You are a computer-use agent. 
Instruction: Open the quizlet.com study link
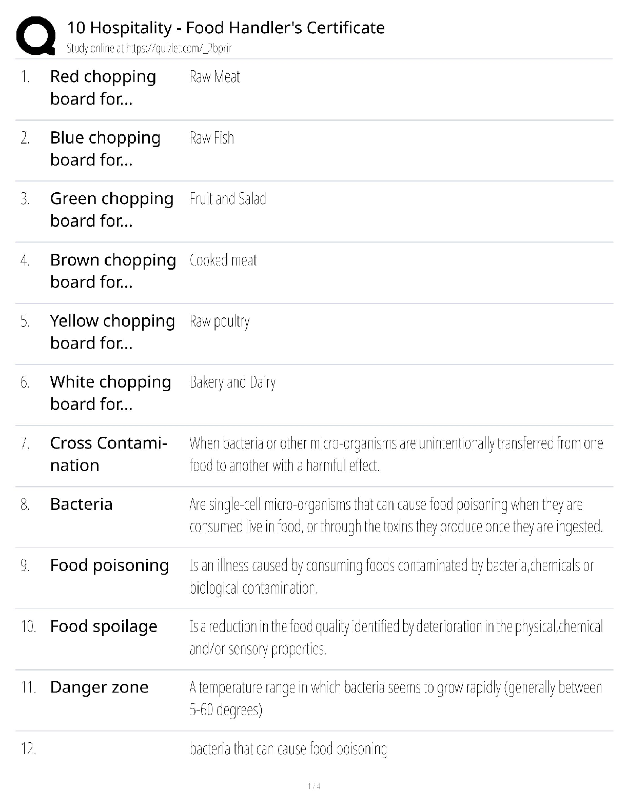point(179,49)
